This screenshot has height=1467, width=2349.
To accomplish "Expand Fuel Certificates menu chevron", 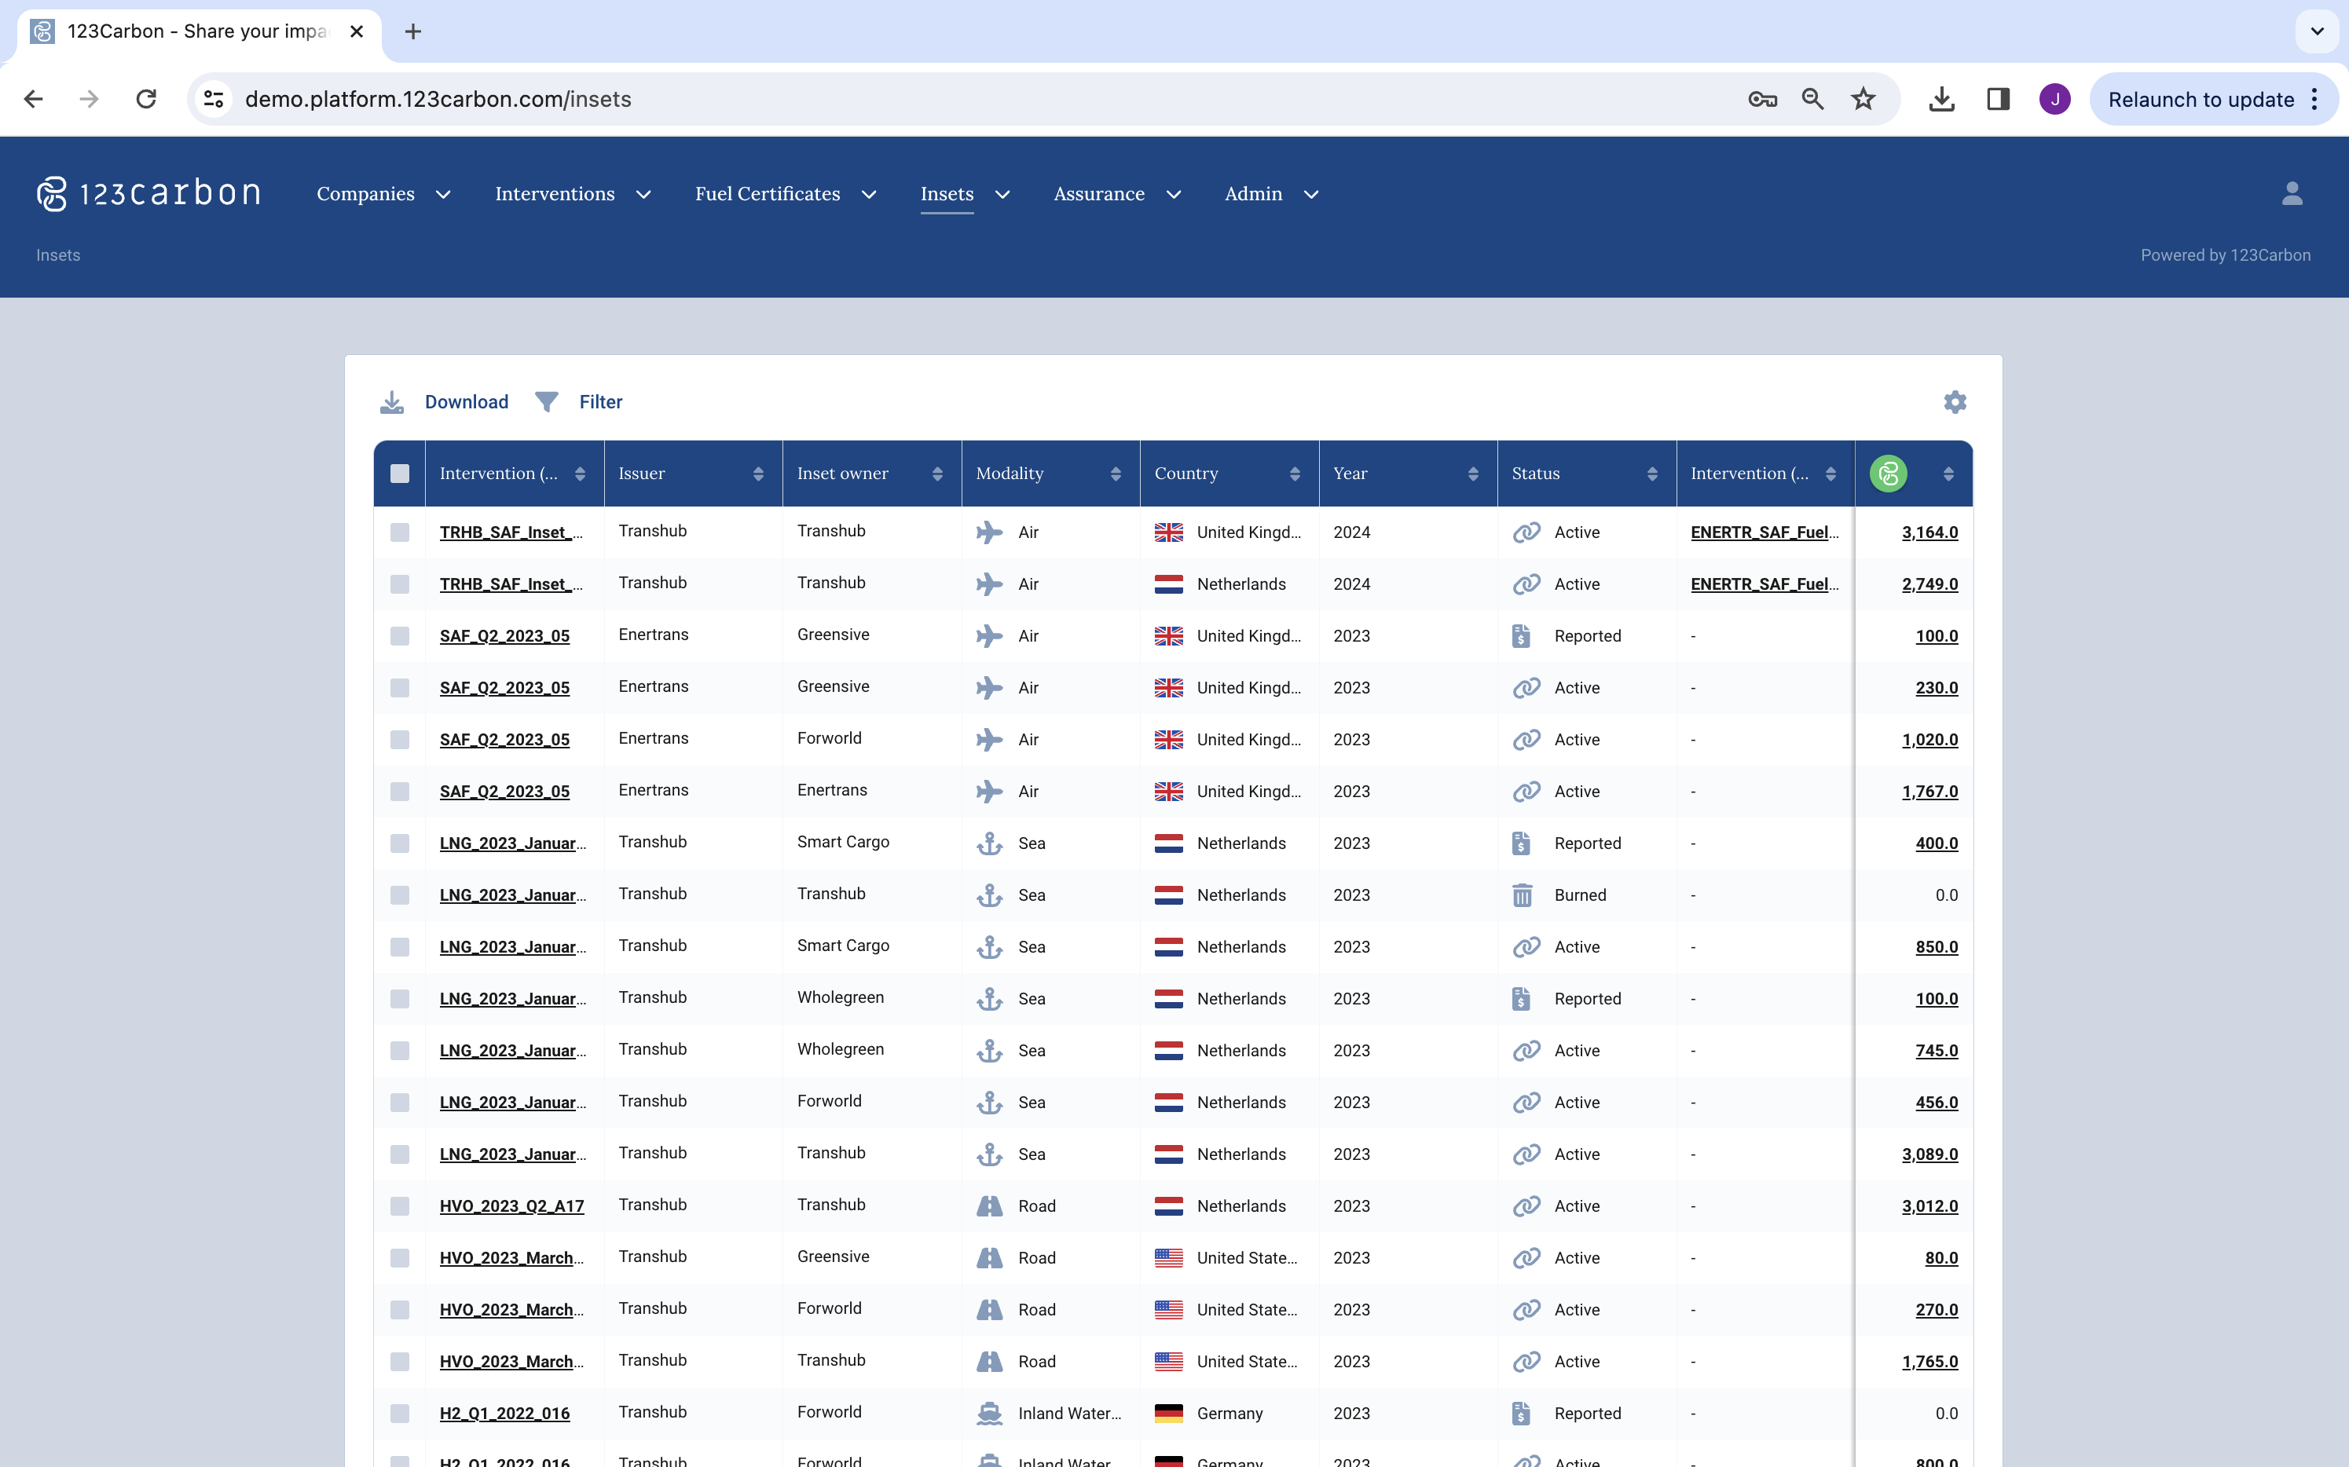I will tap(869, 195).
